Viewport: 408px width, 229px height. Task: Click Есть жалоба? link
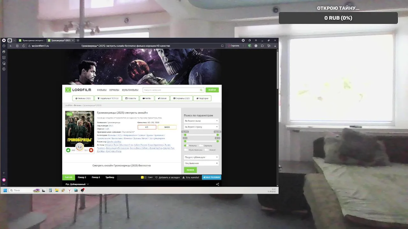pyautogui.click(x=191, y=177)
